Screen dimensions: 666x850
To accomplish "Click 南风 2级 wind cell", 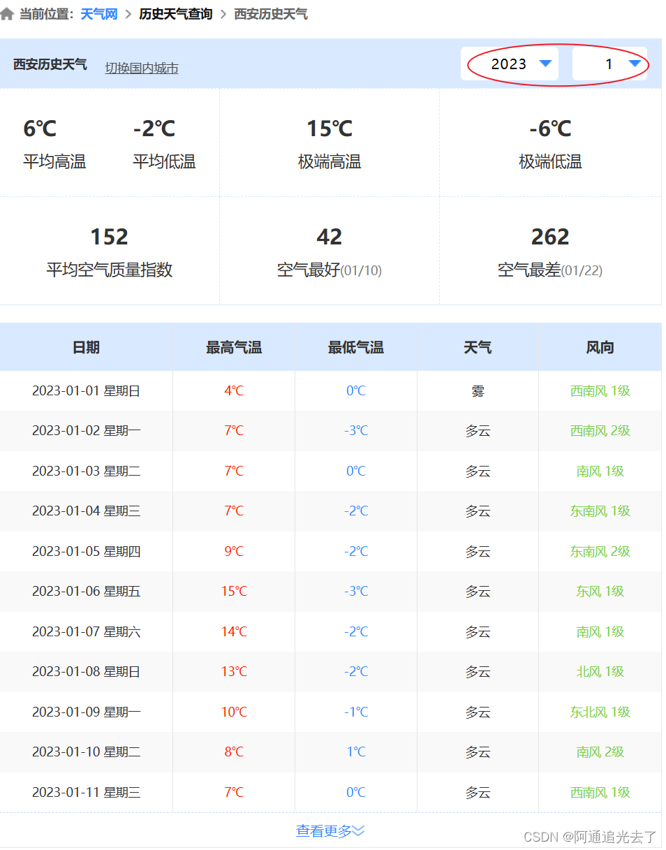I will (x=600, y=752).
